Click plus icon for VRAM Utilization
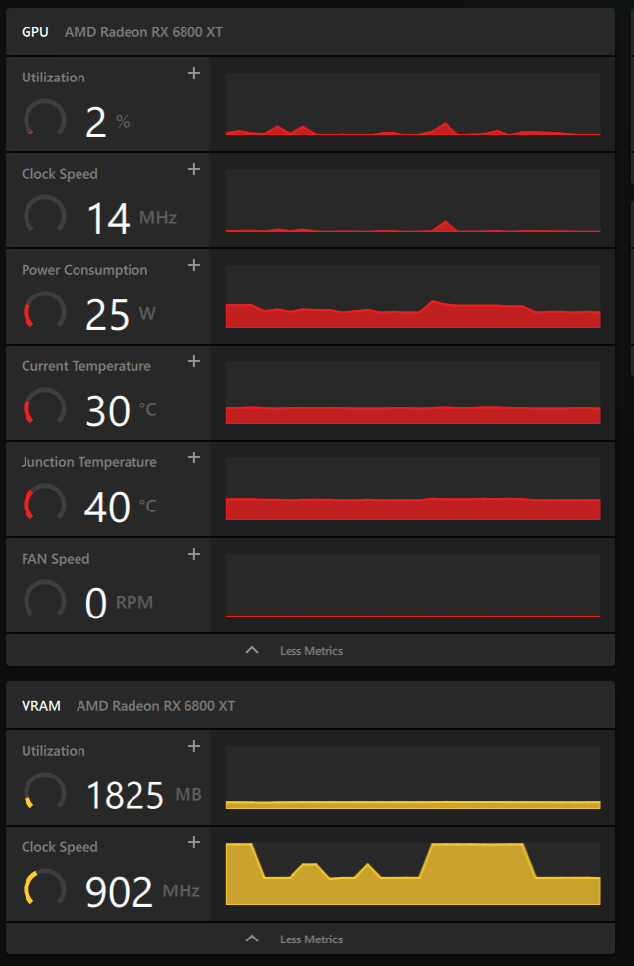The height and width of the screenshot is (966, 634). (194, 746)
